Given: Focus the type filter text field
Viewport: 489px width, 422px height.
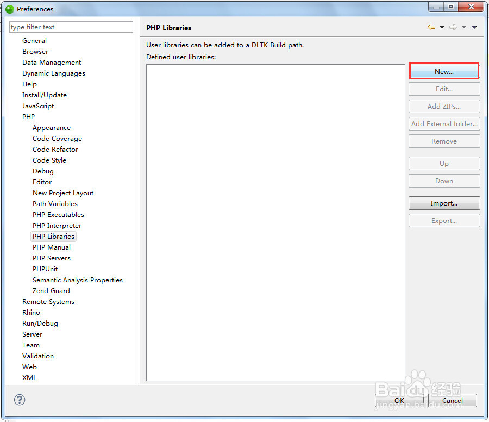Looking at the screenshot, I should click(x=71, y=27).
